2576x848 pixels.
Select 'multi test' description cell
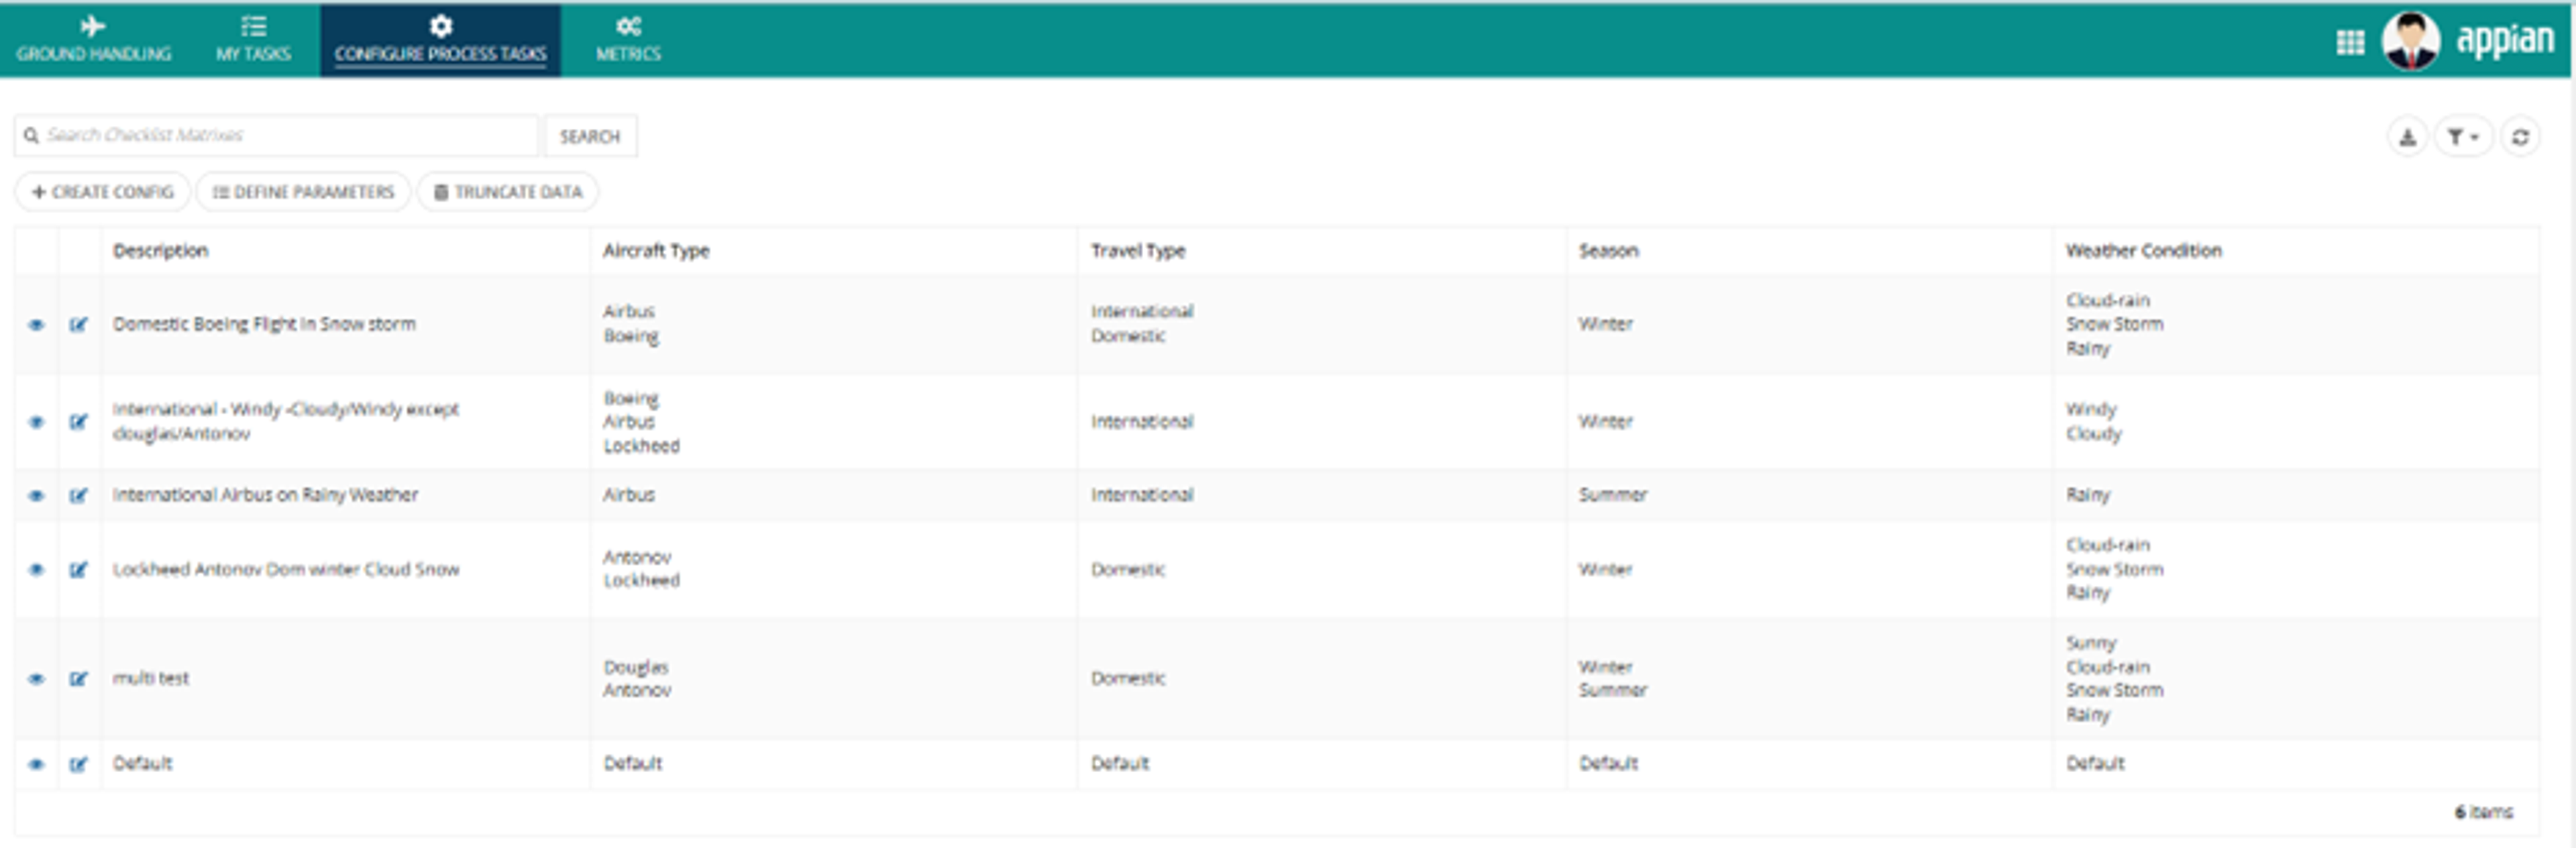click(151, 678)
